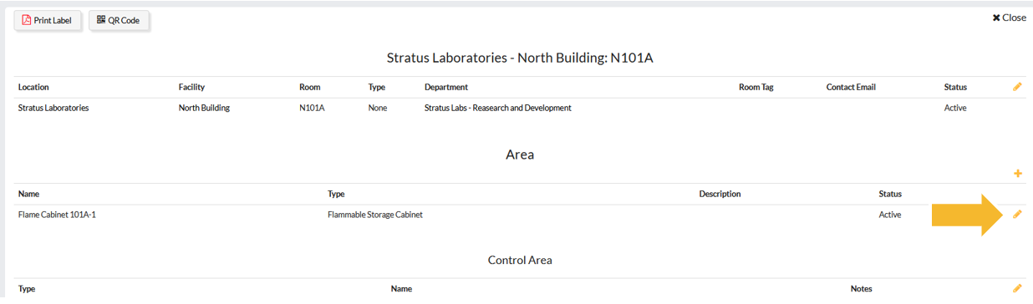Close the room details panel
Screen dimensions: 1033x304
pos(1009,18)
